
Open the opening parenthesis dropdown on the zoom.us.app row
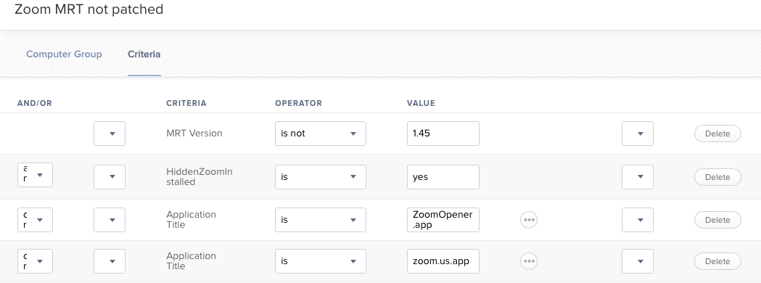110,261
